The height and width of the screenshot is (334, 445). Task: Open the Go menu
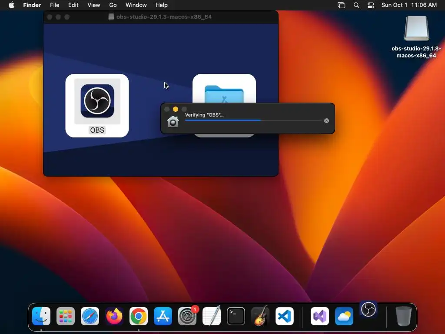[113, 5]
